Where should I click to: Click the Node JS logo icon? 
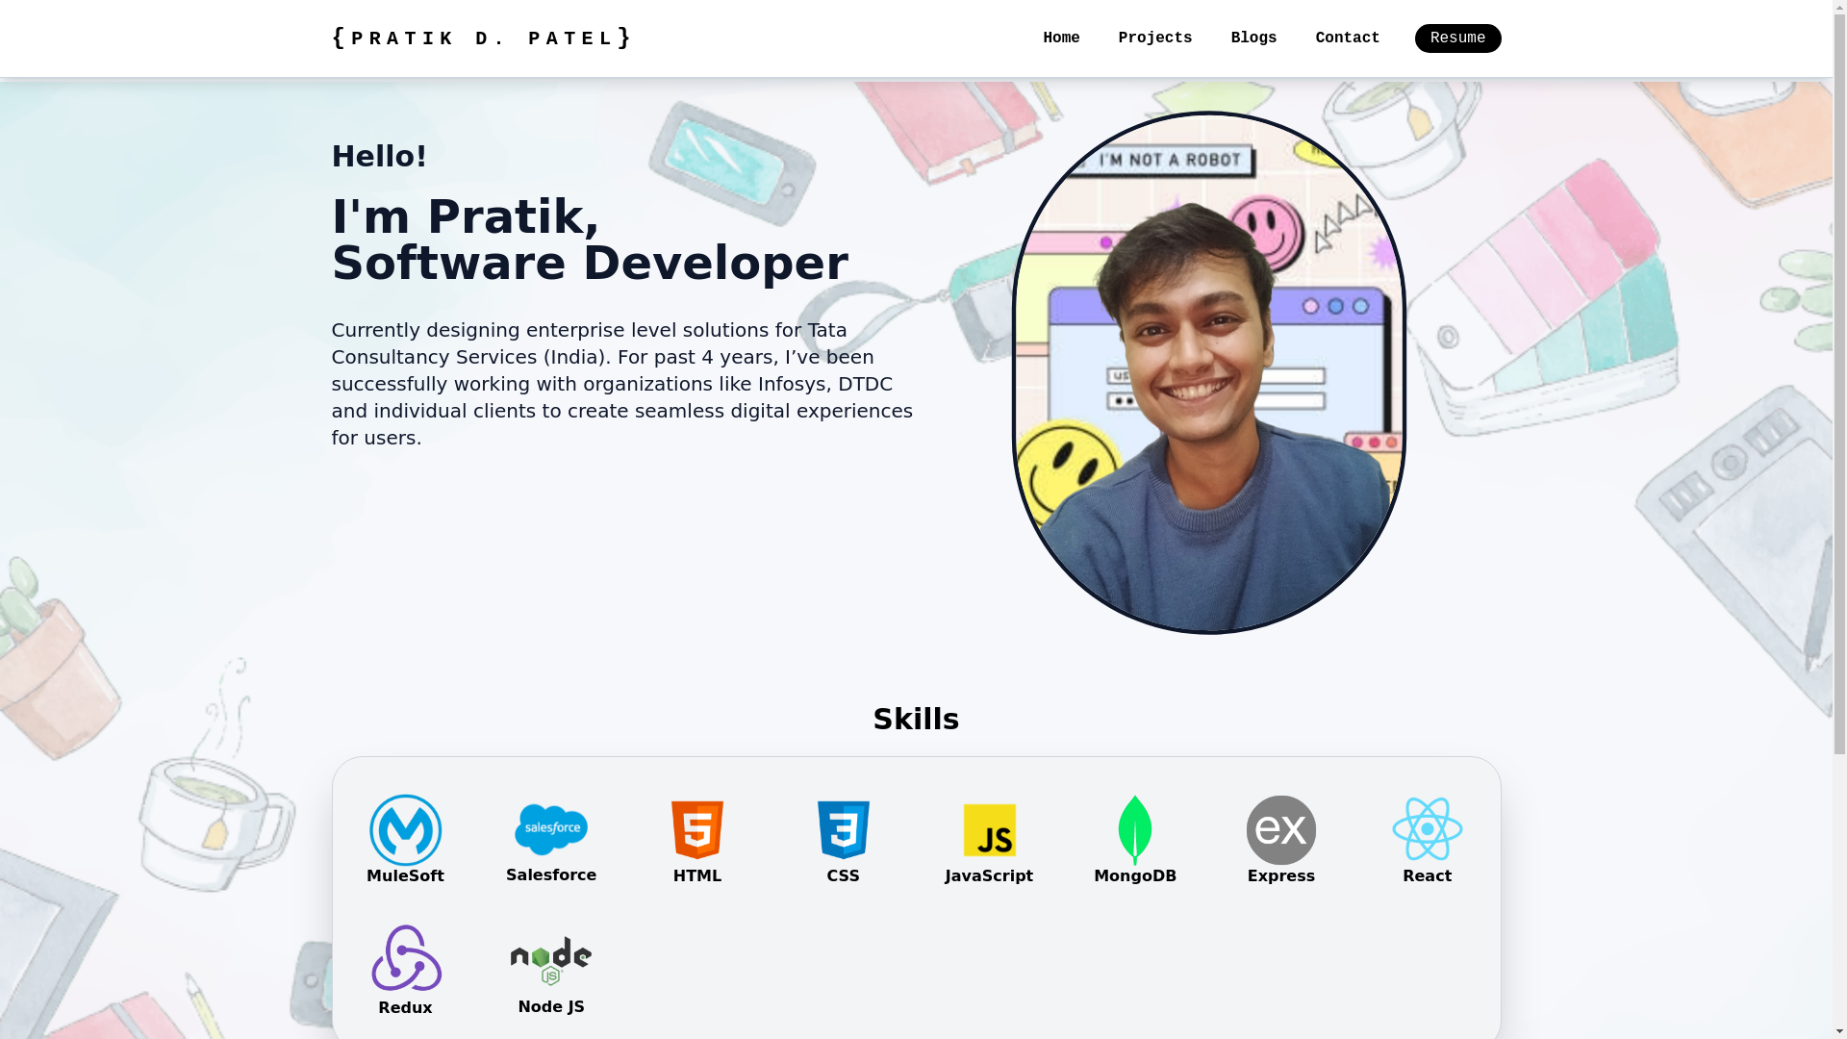tap(551, 961)
